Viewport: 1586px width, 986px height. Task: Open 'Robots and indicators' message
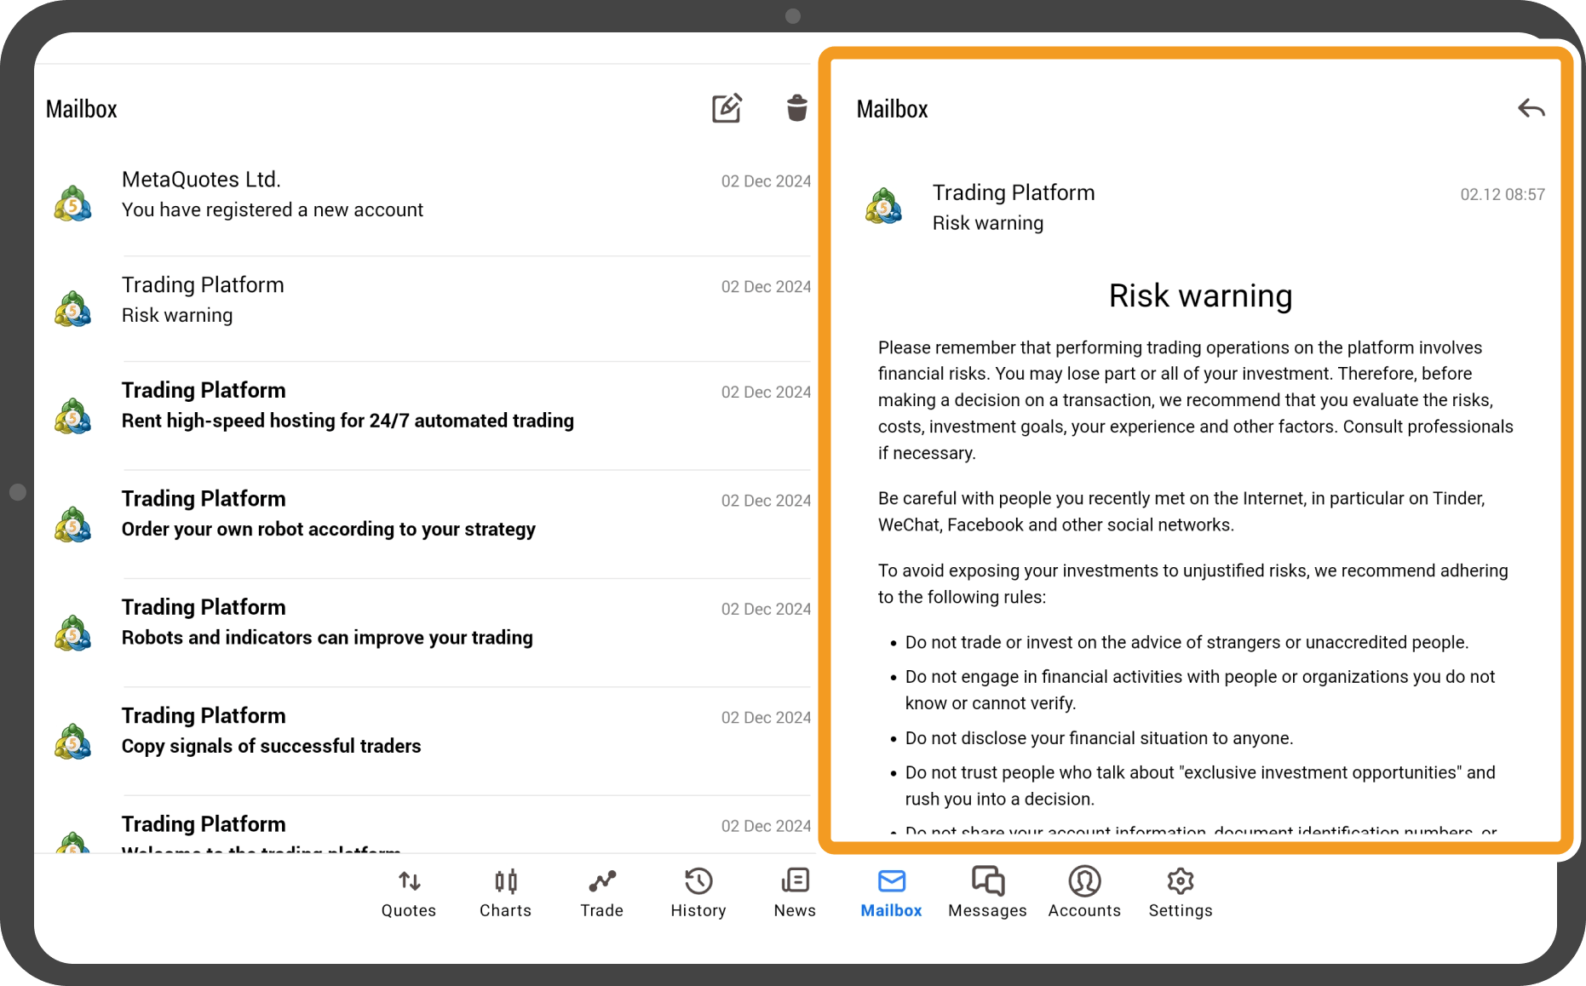coord(426,622)
